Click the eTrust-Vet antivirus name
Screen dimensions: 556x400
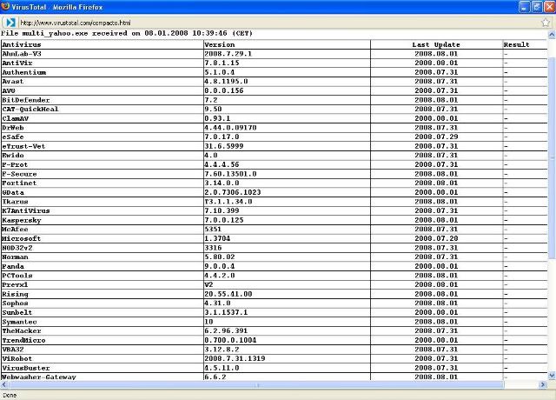(x=23, y=146)
